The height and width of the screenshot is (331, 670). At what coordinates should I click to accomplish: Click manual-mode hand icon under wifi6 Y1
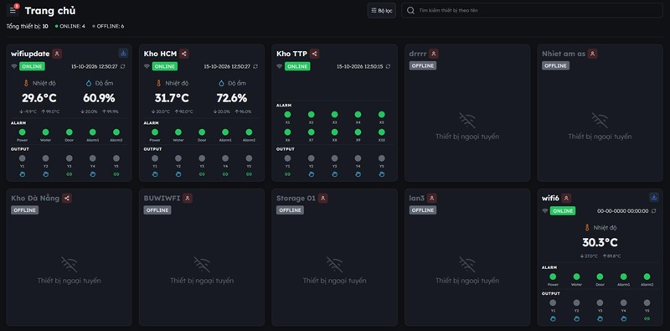pyautogui.click(x=553, y=318)
